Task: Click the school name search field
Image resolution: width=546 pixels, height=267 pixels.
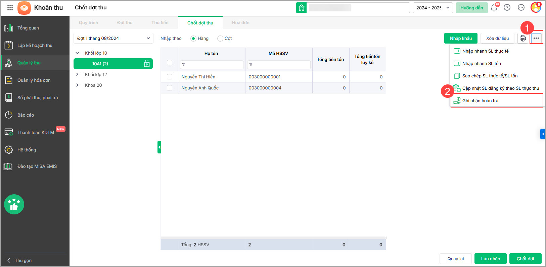Action: pos(358,8)
